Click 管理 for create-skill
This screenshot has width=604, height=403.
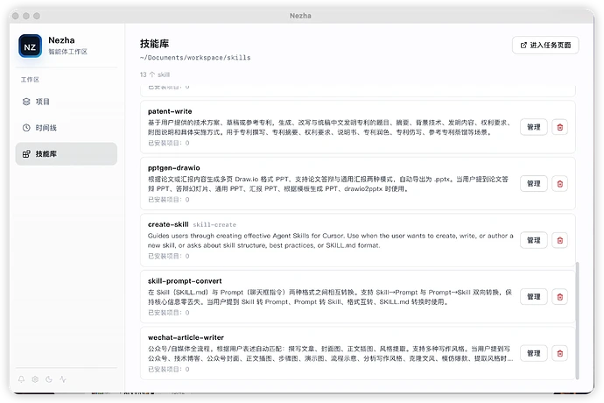click(x=533, y=240)
